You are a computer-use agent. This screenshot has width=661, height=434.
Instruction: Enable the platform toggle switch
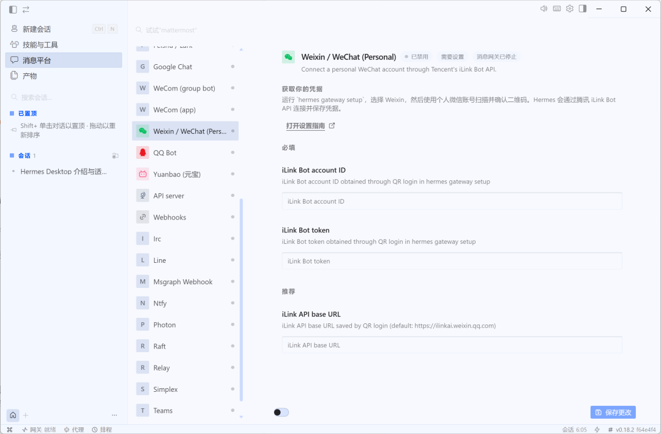pyautogui.click(x=281, y=412)
